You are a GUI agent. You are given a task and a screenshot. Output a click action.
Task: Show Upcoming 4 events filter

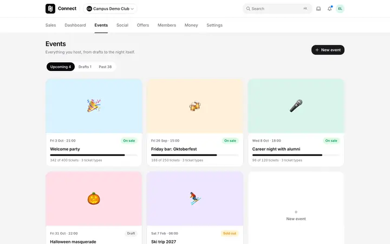coord(61,67)
